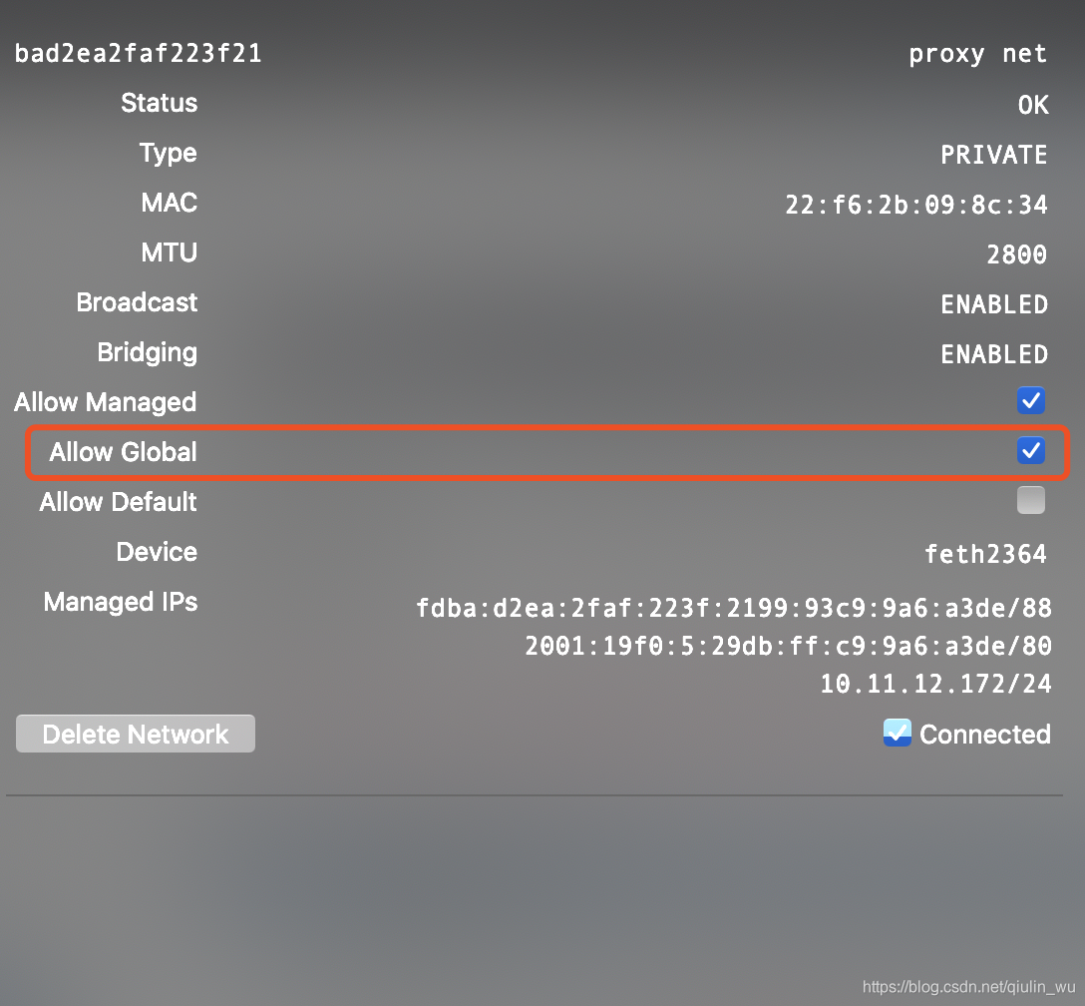Click the Type label

169,154
